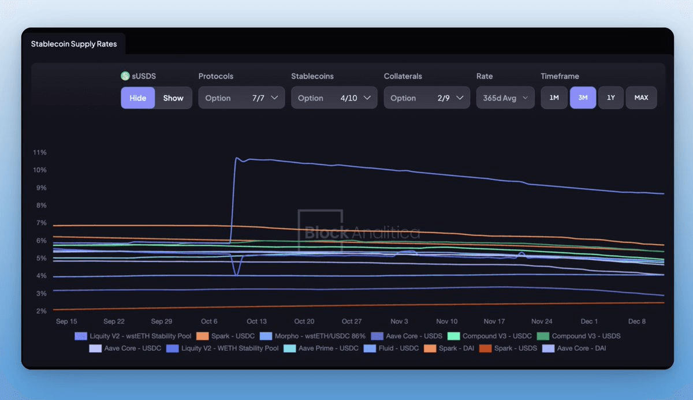This screenshot has width=693, height=400.
Task: Click the sUSDS token icon
Action: [x=125, y=76]
